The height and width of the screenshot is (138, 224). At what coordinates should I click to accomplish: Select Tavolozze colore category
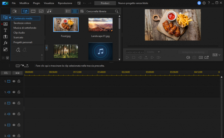pos(22,23)
